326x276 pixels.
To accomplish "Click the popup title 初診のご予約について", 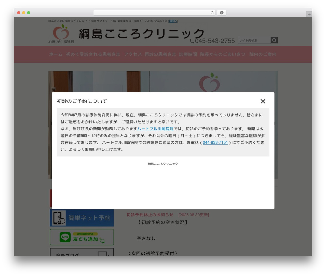I will 82,101.
